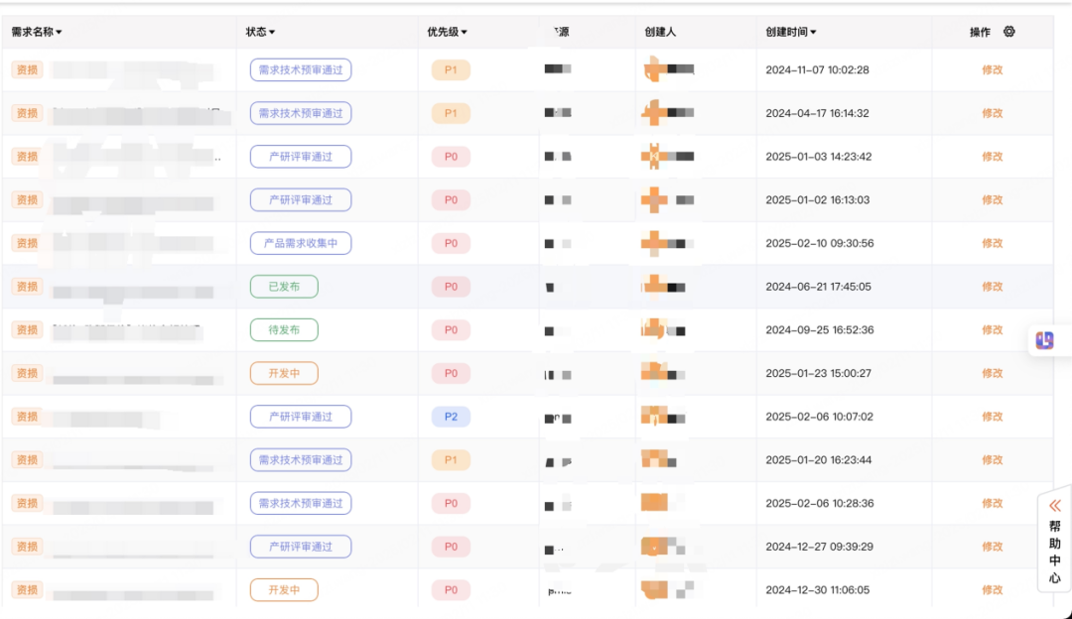Image resolution: width=1072 pixels, height=619 pixels.
Task: Click 修改 in the P2 priority row
Action: 992,417
